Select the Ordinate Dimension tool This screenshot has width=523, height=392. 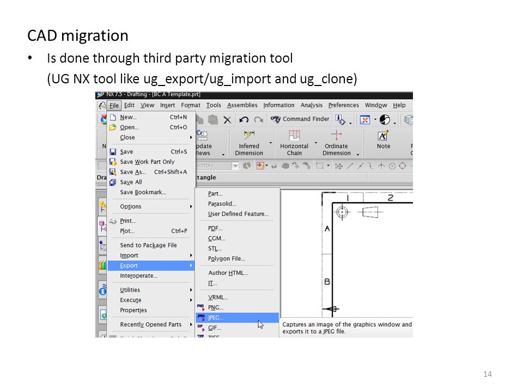click(336, 143)
